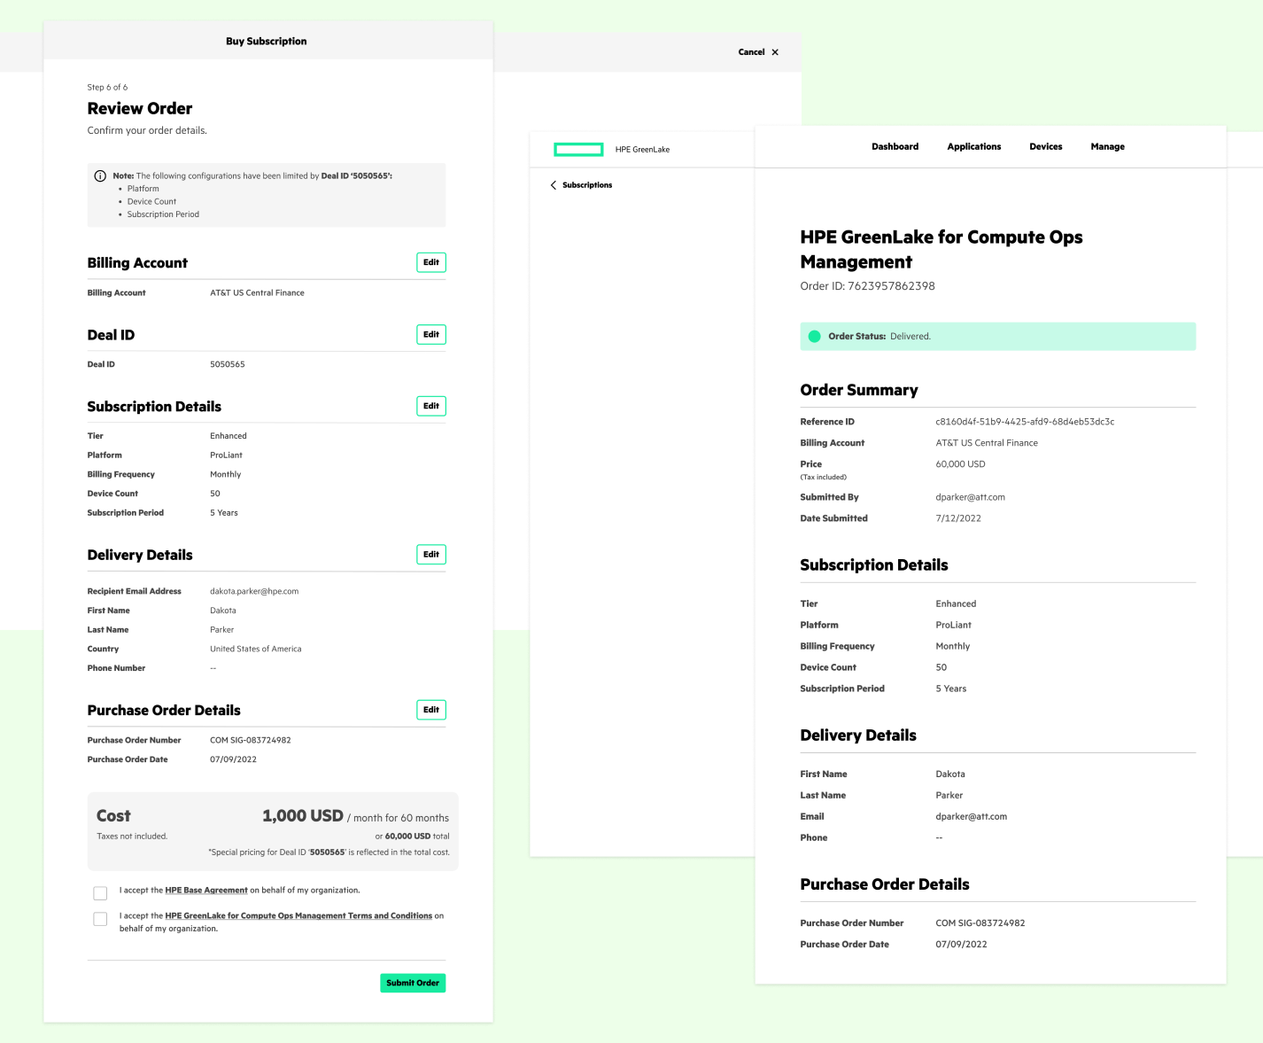Edit the Purchase Order Details section
The height and width of the screenshot is (1043, 1263).
pos(431,710)
